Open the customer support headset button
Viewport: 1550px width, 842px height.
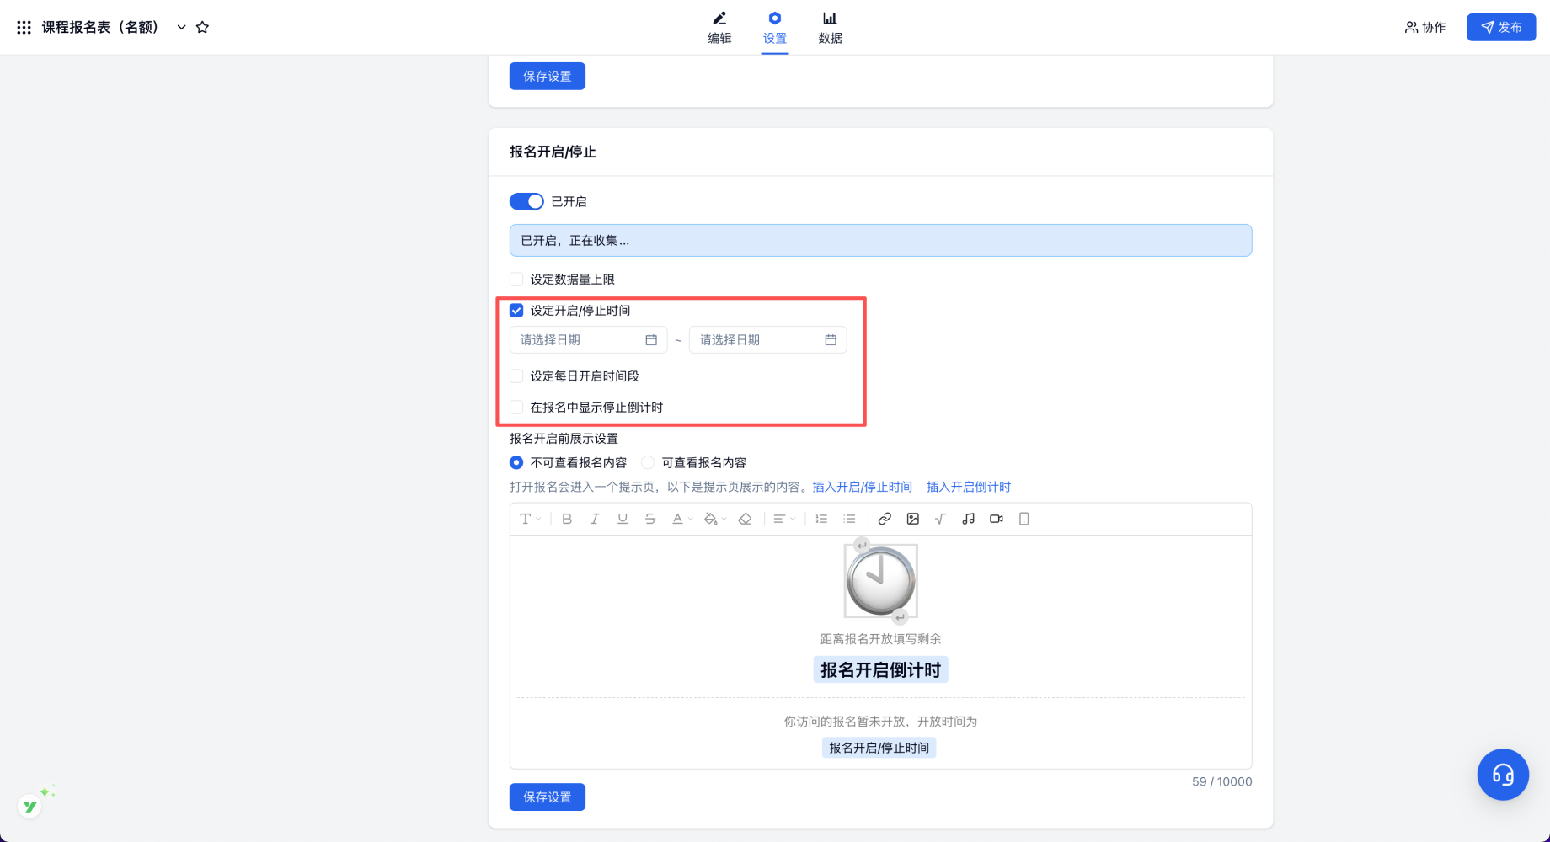[x=1502, y=774]
